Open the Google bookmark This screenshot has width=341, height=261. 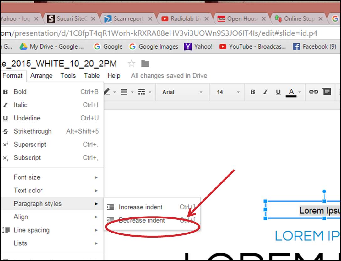pyautogui.click(x=108, y=46)
